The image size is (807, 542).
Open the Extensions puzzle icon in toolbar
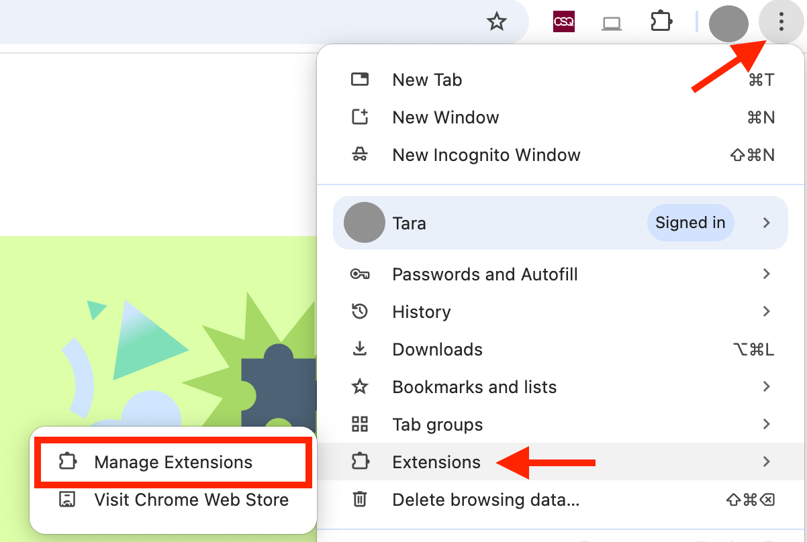(x=661, y=22)
